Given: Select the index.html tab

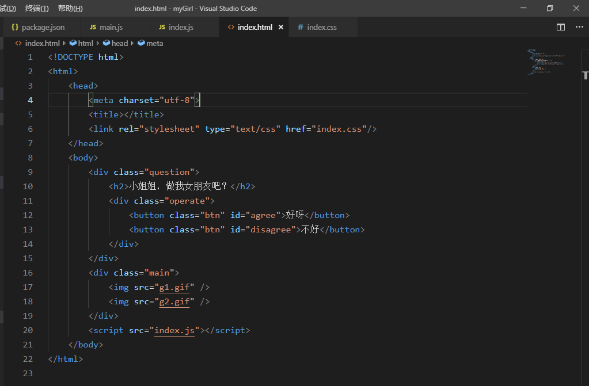Looking at the screenshot, I should coord(254,28).
